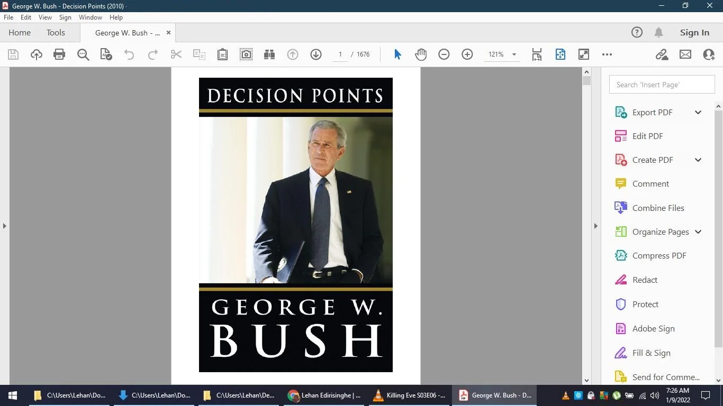The width and height of the screenshot is (723, 406).
Task: Click the Search 'Insert Page' field
Action: (662, 85)
